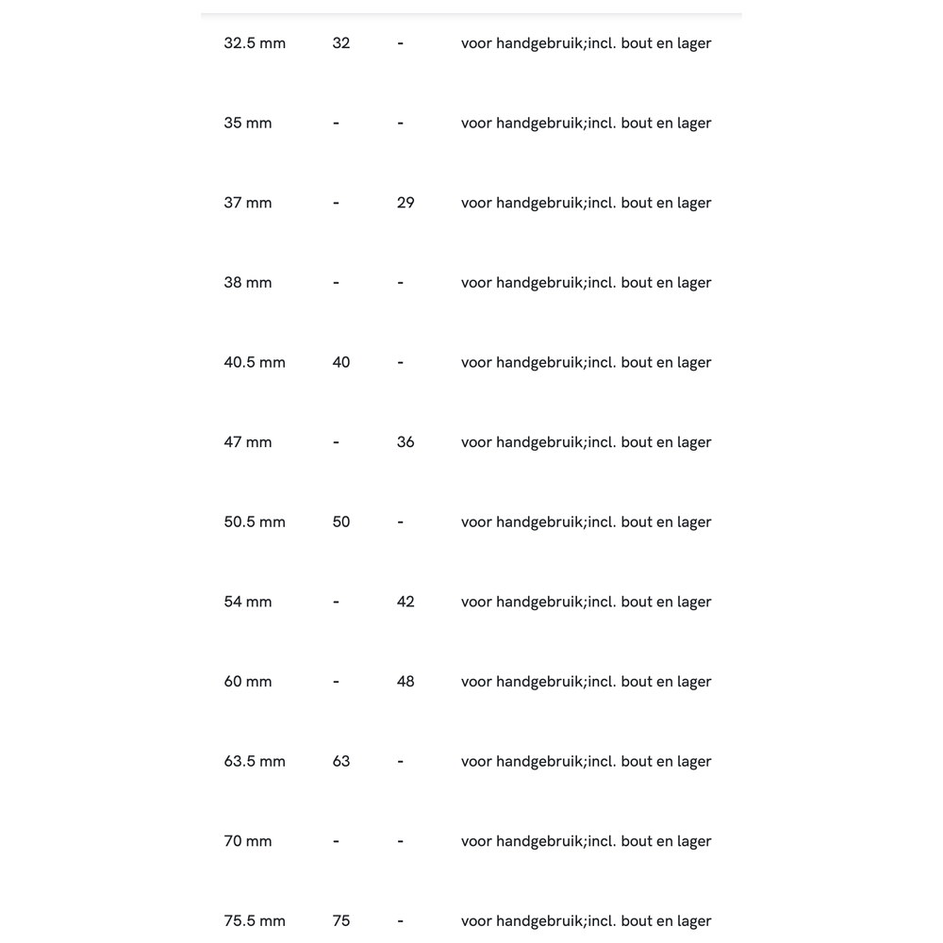Select the 60 mm size cell
The image size is (943, 943).
(x=248, y=682)
